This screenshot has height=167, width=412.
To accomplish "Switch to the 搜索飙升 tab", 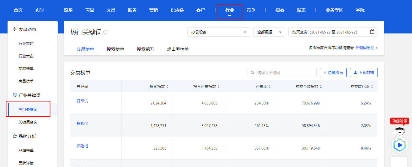I will (146, 49).
